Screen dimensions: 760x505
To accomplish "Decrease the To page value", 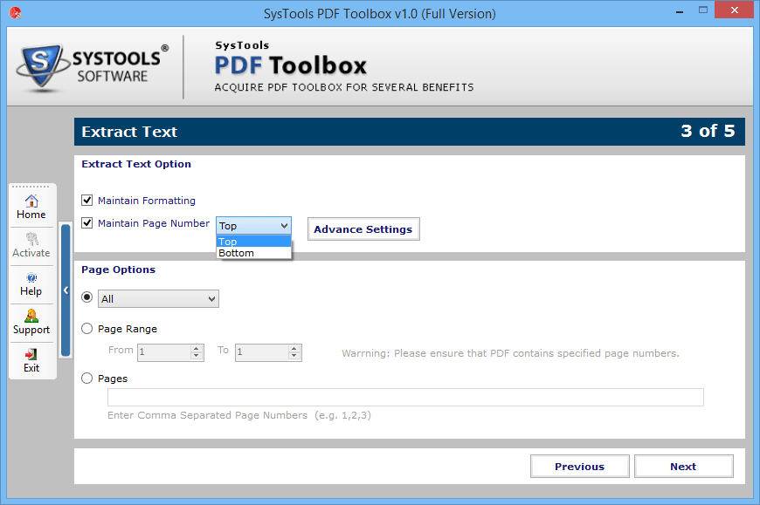I will coord(294,357).
